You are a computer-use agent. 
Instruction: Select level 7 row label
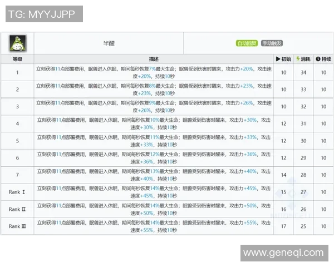pyautogui.click(x=17, y=175)
